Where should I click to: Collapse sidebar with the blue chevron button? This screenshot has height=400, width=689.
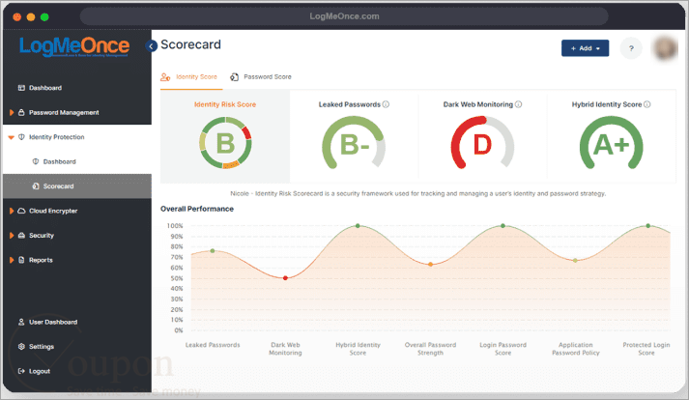151,46
